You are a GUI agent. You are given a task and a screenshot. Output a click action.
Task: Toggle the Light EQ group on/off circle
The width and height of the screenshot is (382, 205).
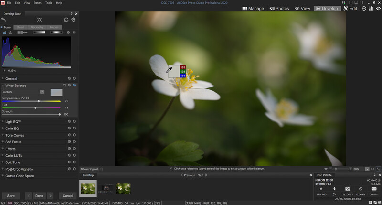click(74, 121)
